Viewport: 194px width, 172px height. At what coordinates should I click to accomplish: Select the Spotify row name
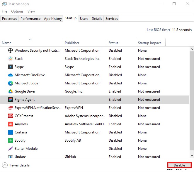coord(20,140)
